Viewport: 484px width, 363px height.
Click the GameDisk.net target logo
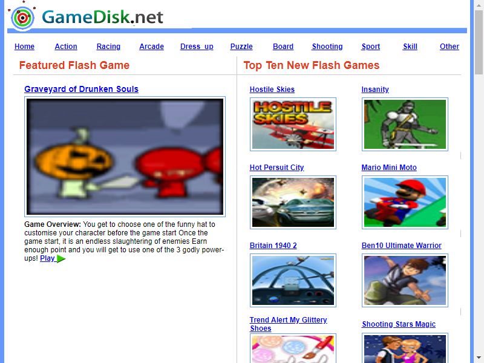(x=22, y=18)
